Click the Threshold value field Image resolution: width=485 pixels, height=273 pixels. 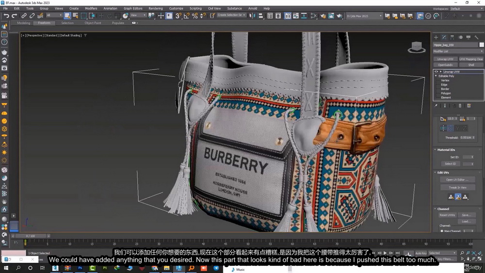click(466, 138)
